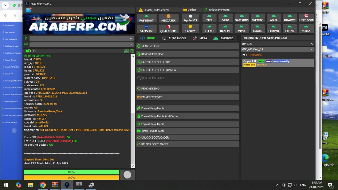Save the log with first log icon
The height and width of the screenshot is (190, 338).
[126, 51]
